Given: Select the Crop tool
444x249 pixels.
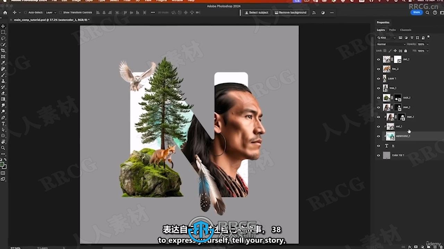Looking at the screenshot, I should point(3,50).
